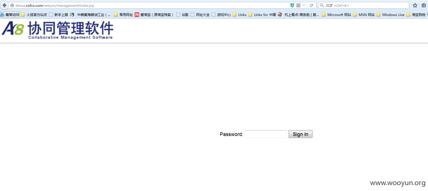
Task: Open 机上餐点-商务舱 bookmark
Action: coord(298,15)
